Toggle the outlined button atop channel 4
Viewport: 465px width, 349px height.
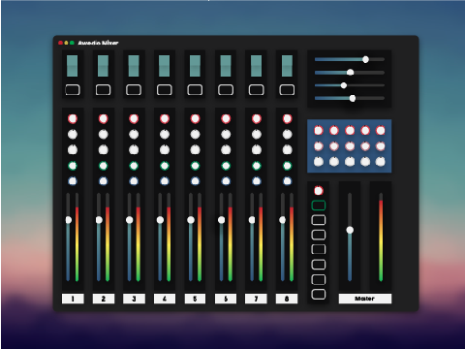tap(165, 90)
